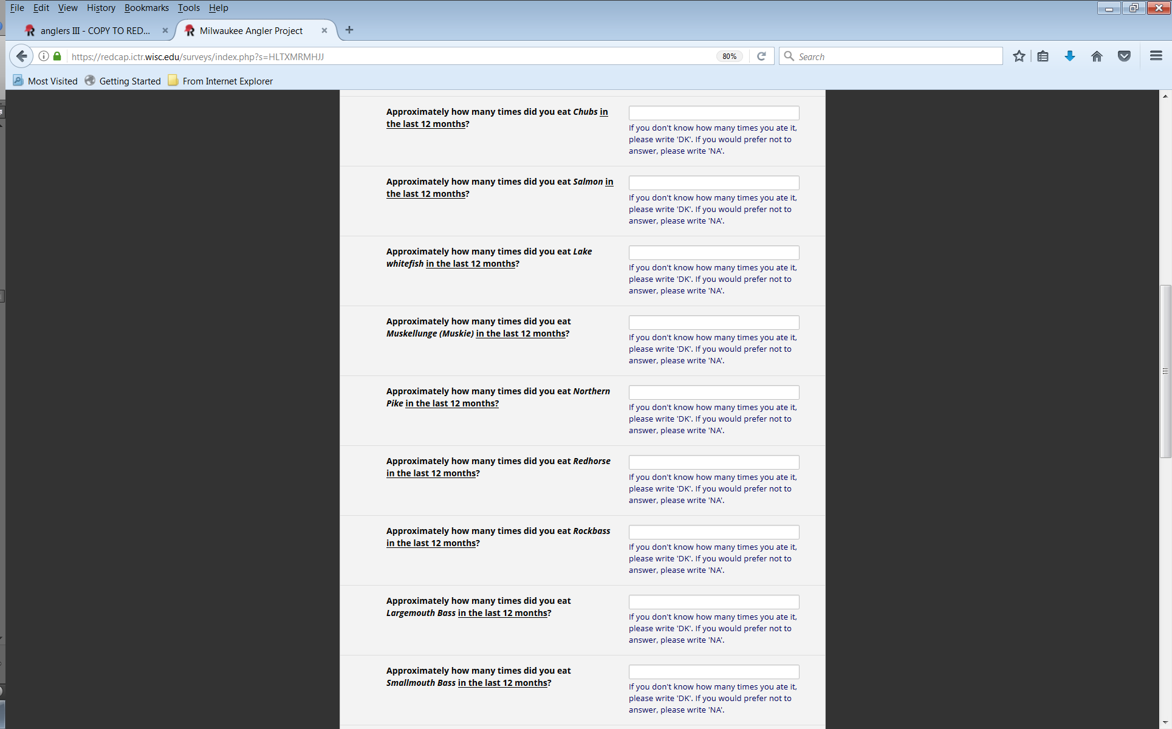1172x729 pixels.
Task: Open a new tab with plus button
Action: point(349,30)
